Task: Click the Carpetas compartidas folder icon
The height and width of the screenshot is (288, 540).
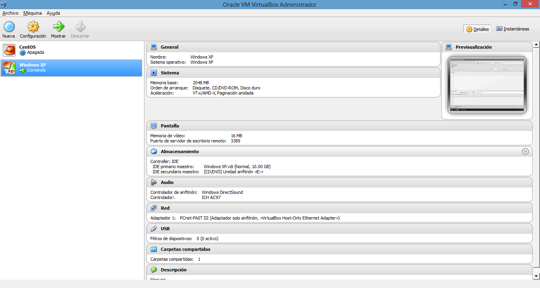Action: pos(153,249)
